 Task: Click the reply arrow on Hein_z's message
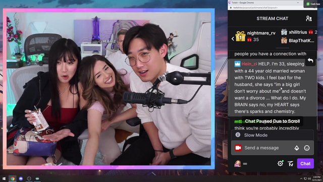click(310, 61)
